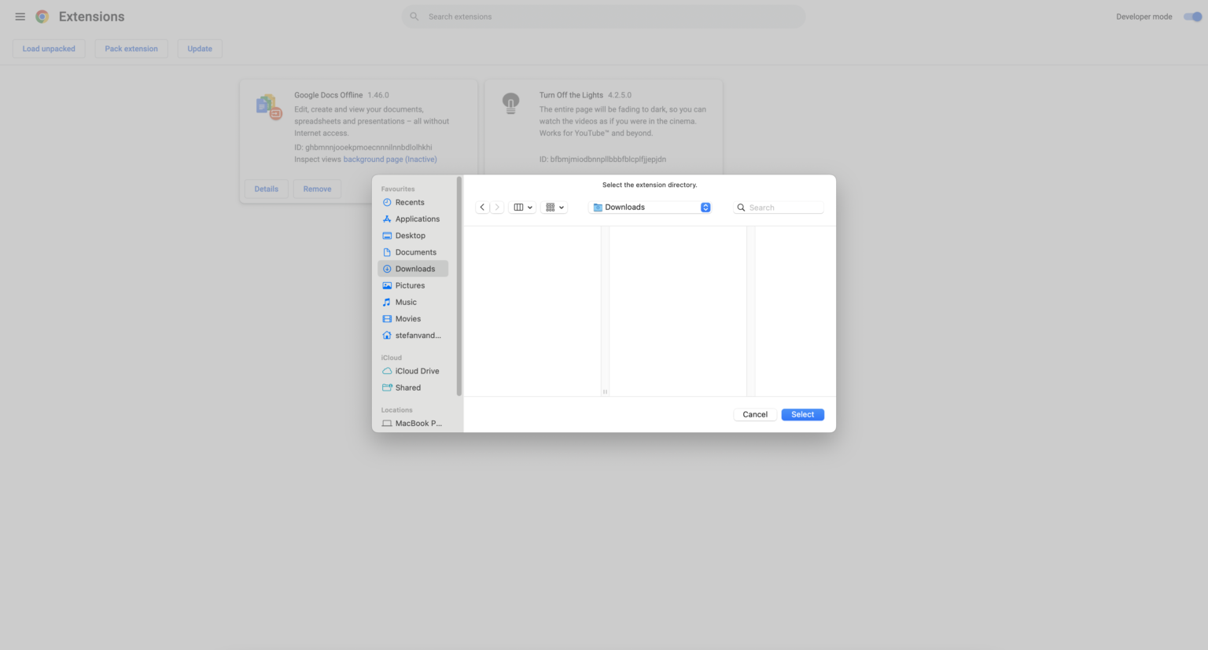
Task: Click the column view icon in dialog toolbar
Action: (x=519, y=207)
